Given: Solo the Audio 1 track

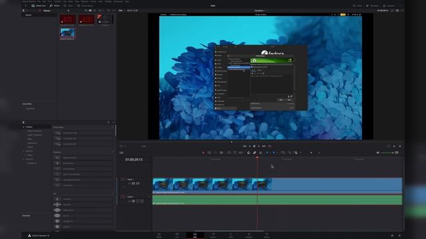Looking at the screenshot, I should pyautogui.click(x=138, y=201).
